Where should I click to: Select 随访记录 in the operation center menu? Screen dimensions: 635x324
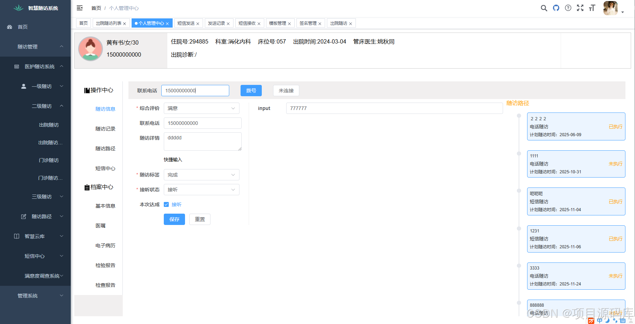pos(105,129)
